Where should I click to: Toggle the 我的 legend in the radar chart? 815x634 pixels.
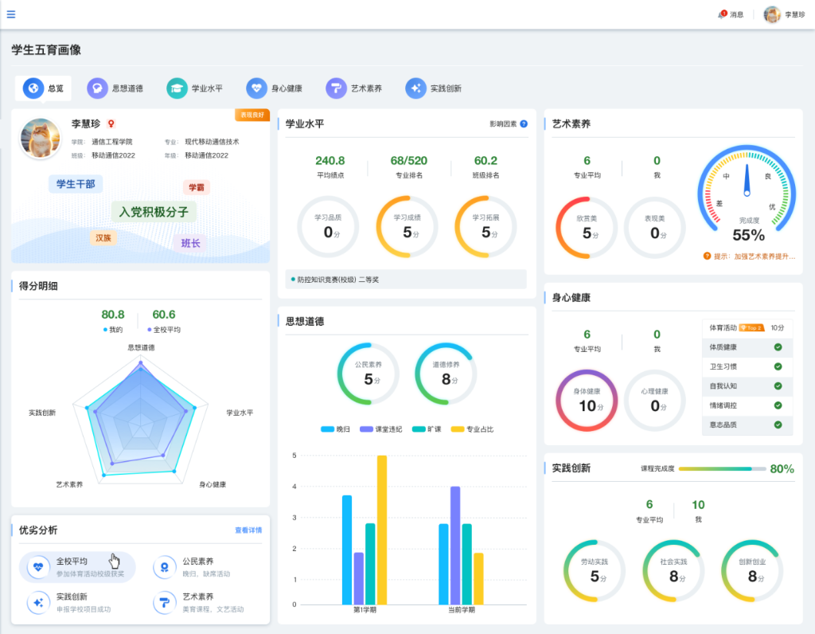click(113, 330)
